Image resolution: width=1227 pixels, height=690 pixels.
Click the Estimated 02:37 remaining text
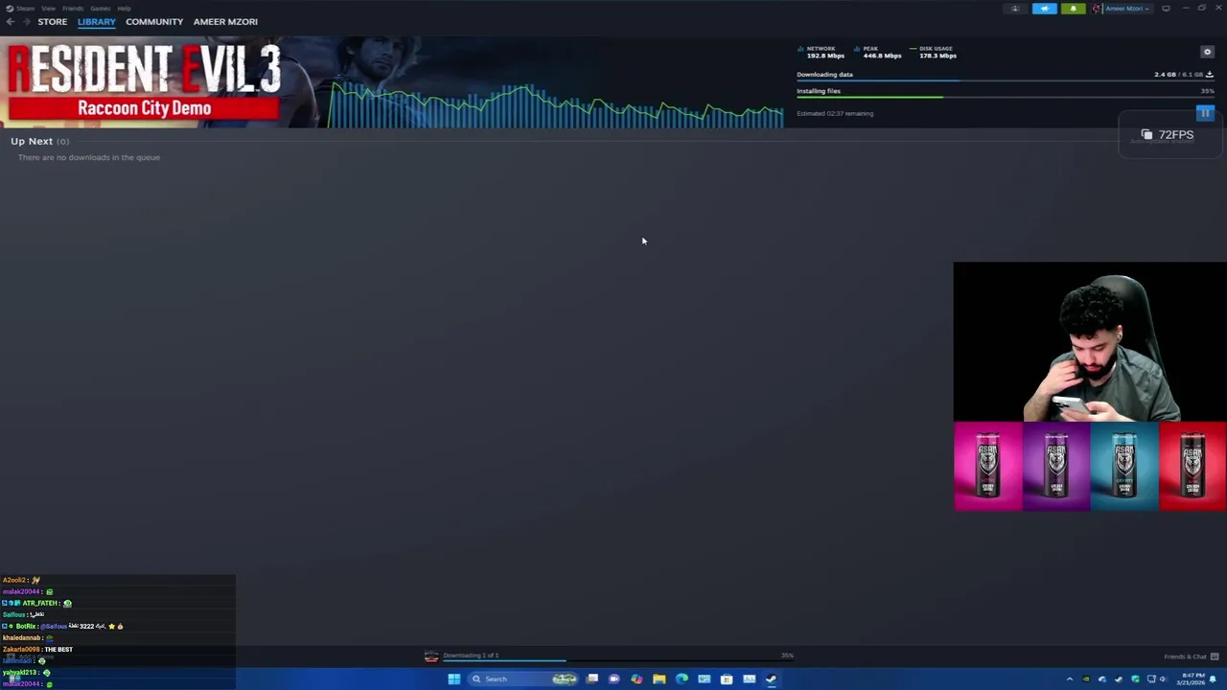(835, 113)
